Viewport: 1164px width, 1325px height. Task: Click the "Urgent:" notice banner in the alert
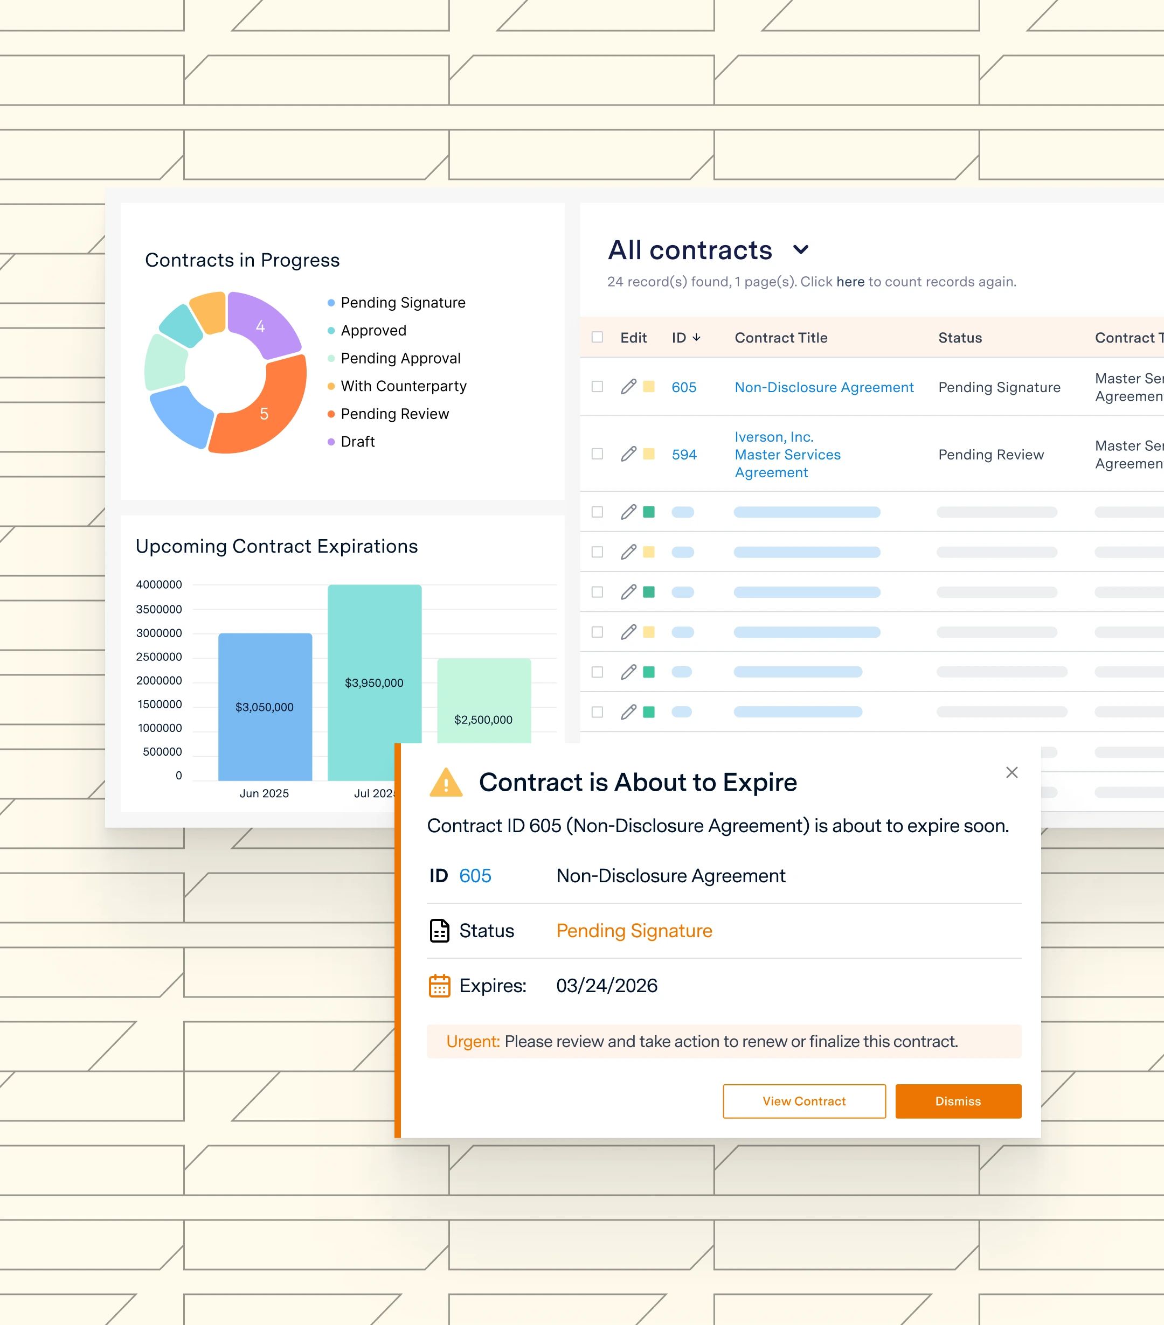click(724, 1041)
